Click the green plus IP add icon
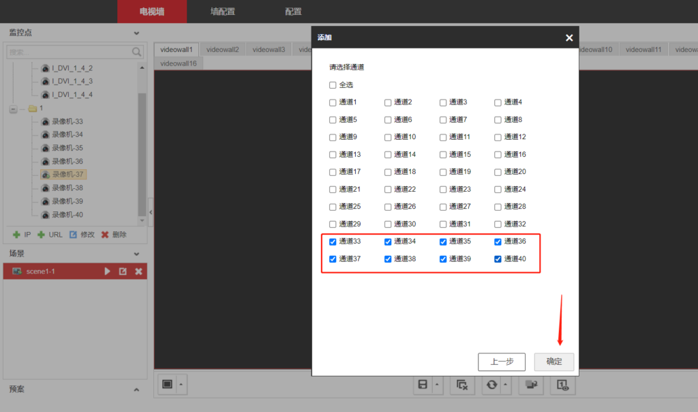The image size is (698, 412). pos(16,235)
